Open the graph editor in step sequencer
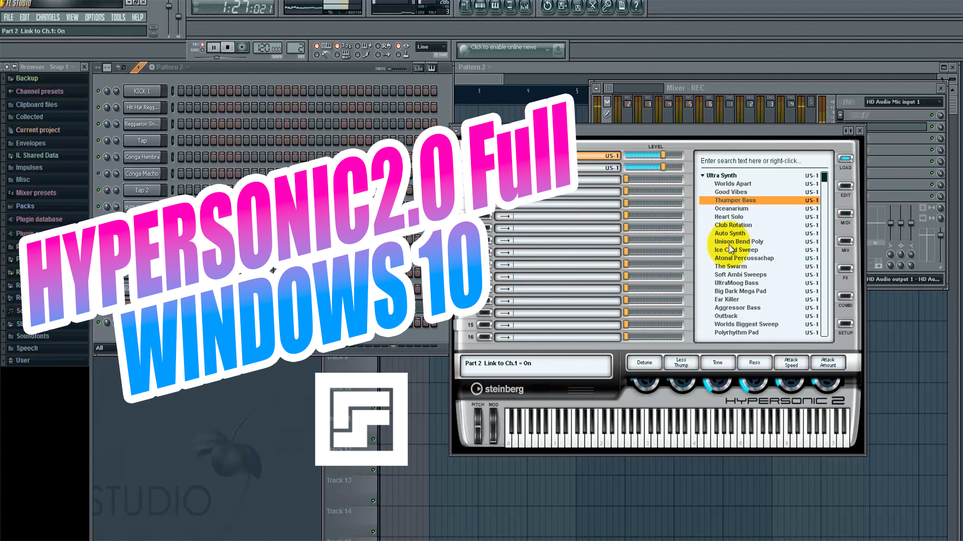Image resolution: width=963 pixels, height=541 pixels. pos(418,68)
